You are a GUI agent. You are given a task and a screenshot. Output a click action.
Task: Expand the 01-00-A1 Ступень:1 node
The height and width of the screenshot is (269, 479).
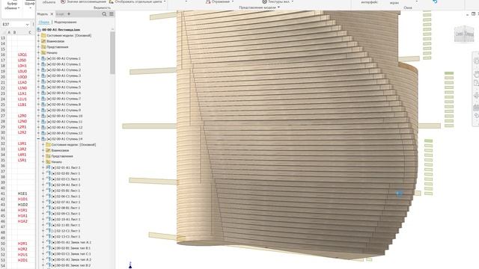point(38,58)
